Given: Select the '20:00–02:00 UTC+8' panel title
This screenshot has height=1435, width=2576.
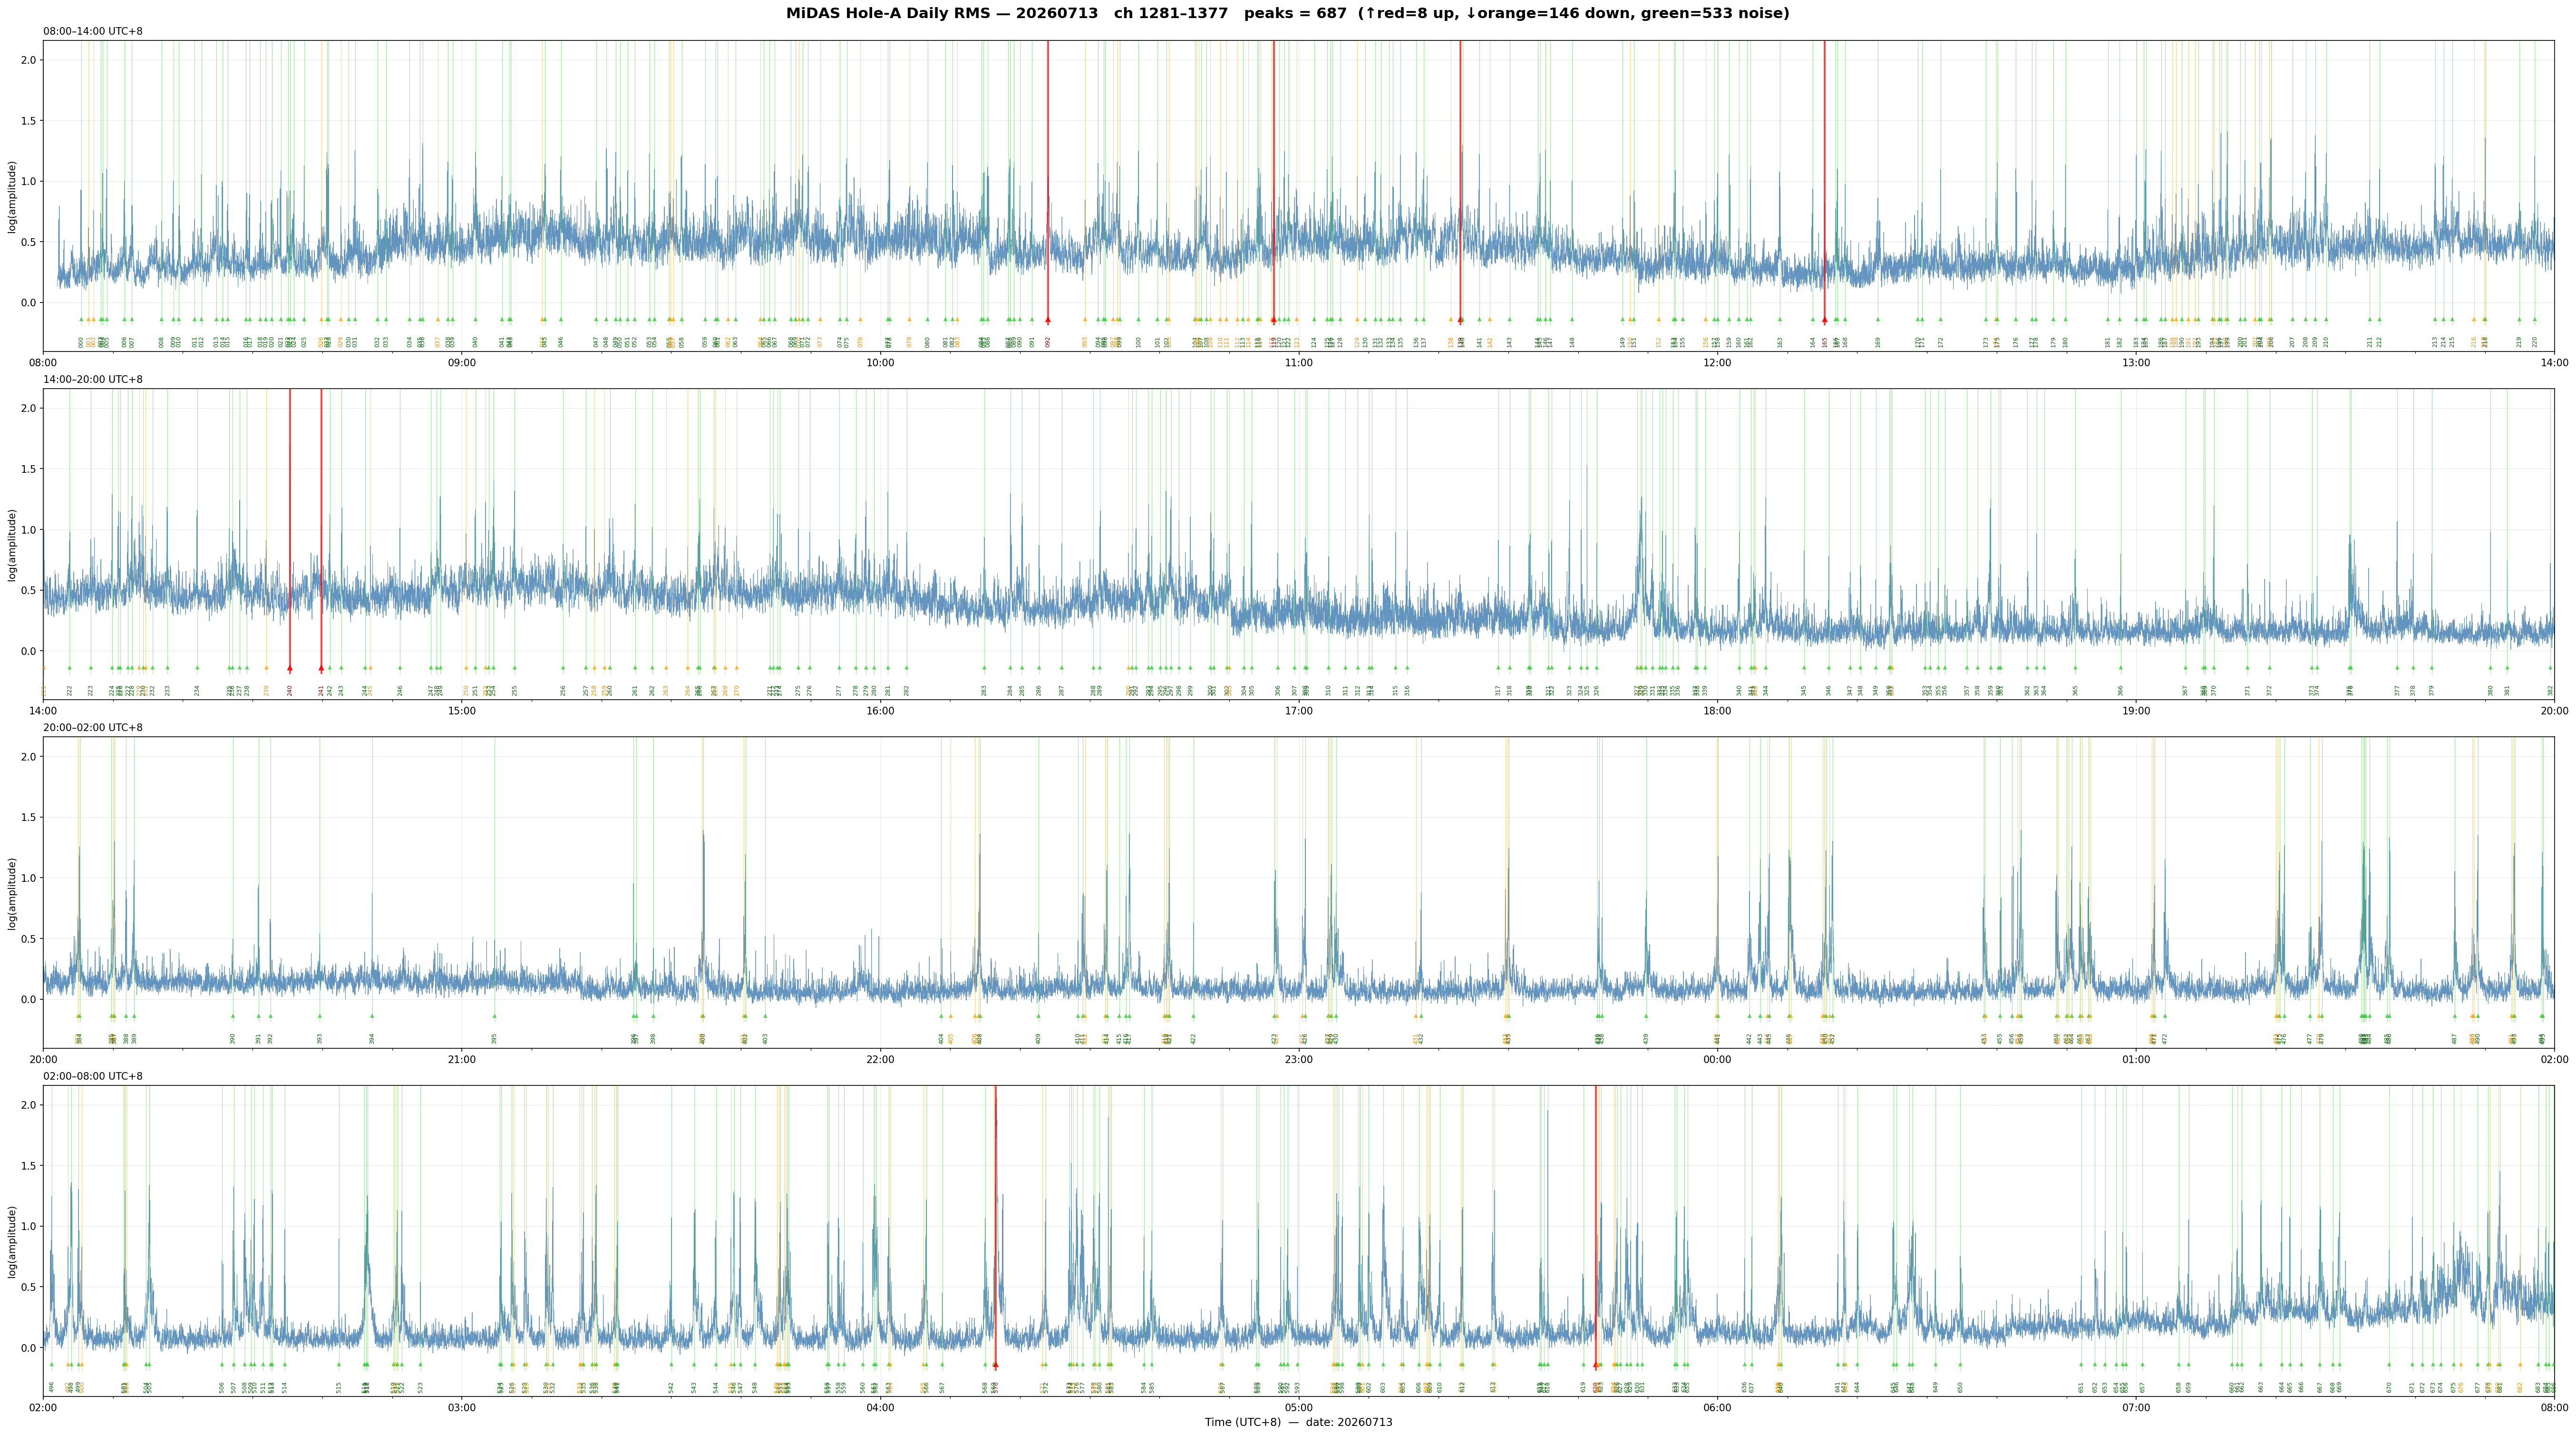Looking at the screenshot, I should coord(93,728).
